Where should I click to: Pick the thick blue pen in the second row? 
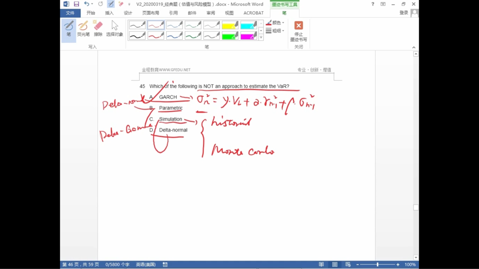pos(174,36)
